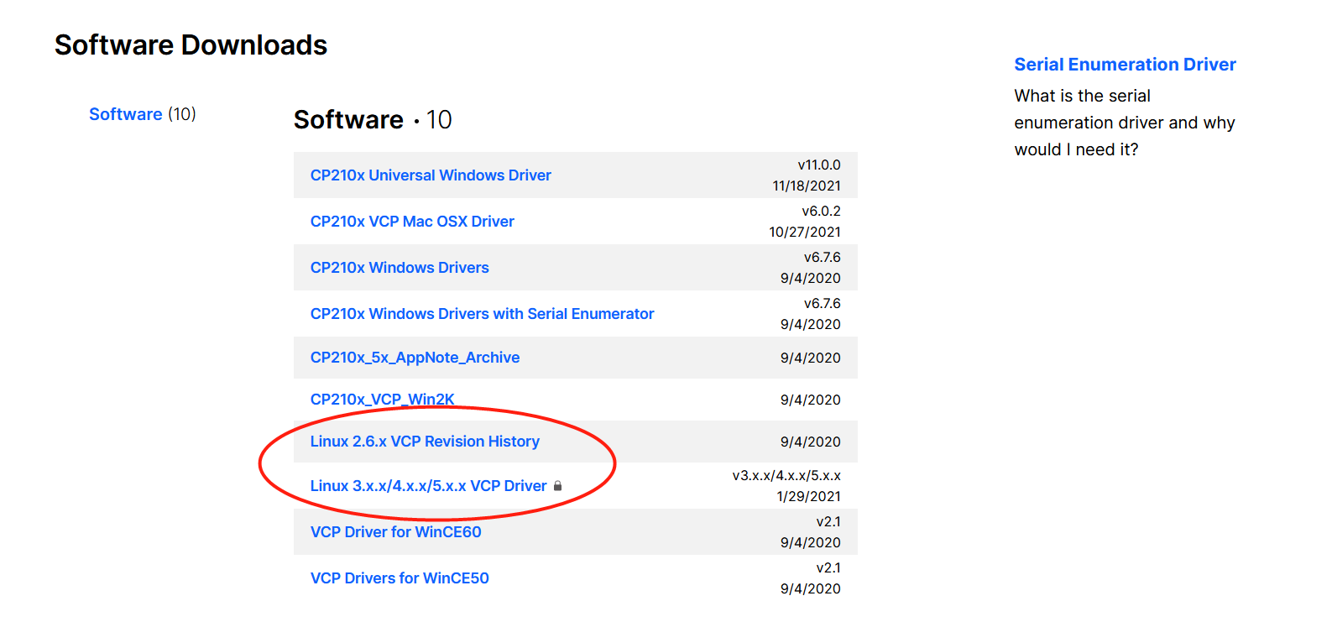Click version text v3.x.x/4.x.x/5.x.x
1332x643 pixels.
coord(786,476)
